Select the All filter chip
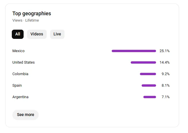This screenshot has width=188, height=133. point(18,34)
